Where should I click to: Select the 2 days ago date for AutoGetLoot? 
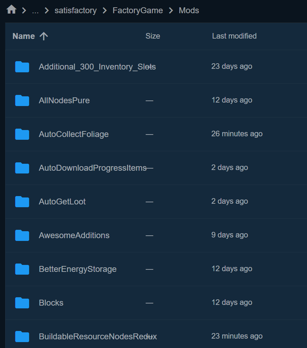click(x=230, y=201)
